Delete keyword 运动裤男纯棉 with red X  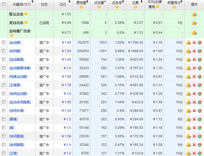tap(194, 68)
